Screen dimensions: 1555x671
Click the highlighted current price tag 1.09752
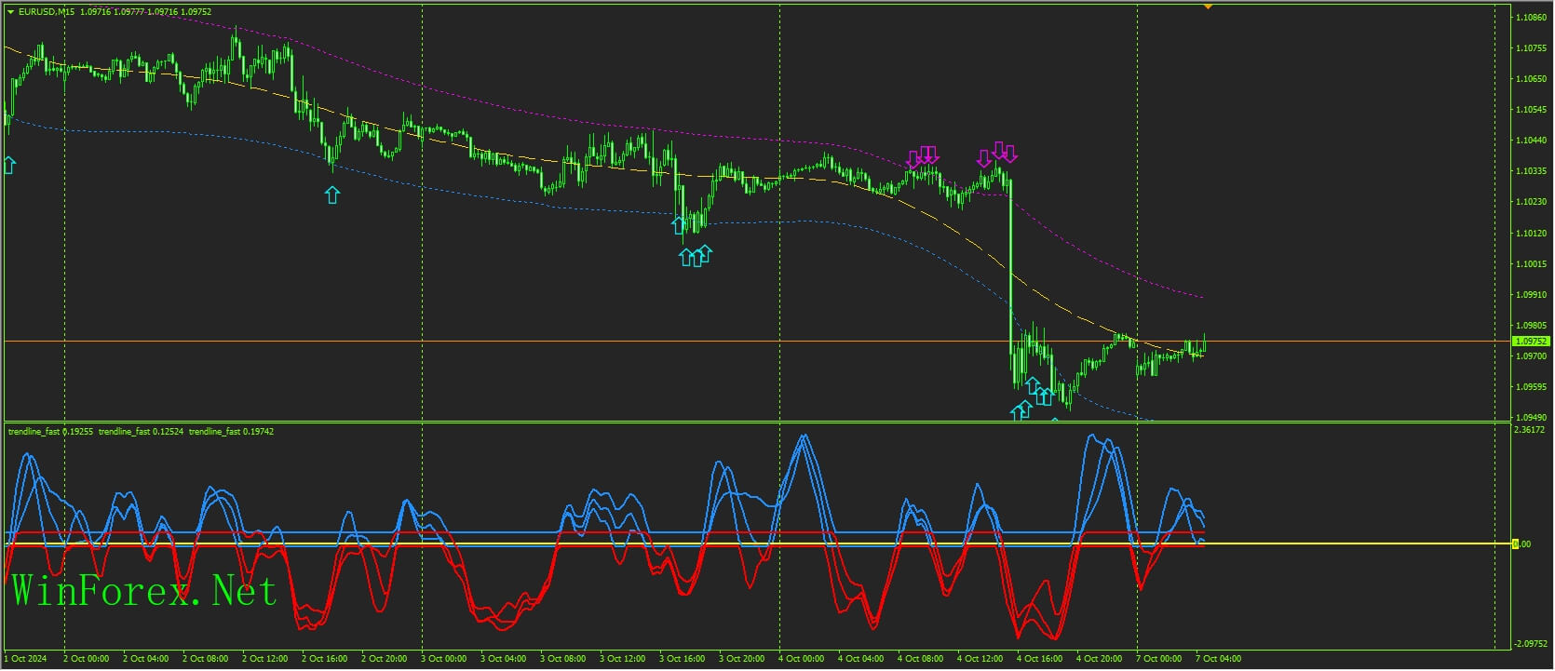point(1530,342)
